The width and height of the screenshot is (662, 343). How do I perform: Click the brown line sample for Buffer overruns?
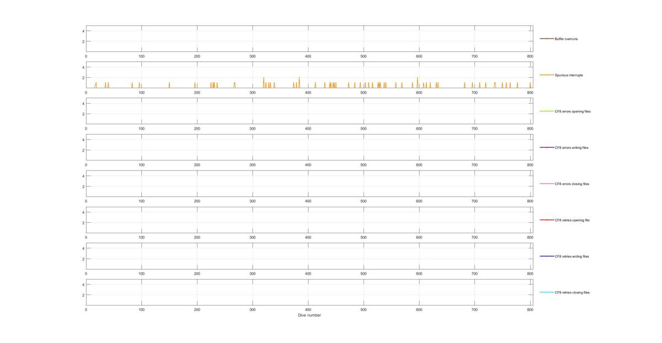point(547,39)
